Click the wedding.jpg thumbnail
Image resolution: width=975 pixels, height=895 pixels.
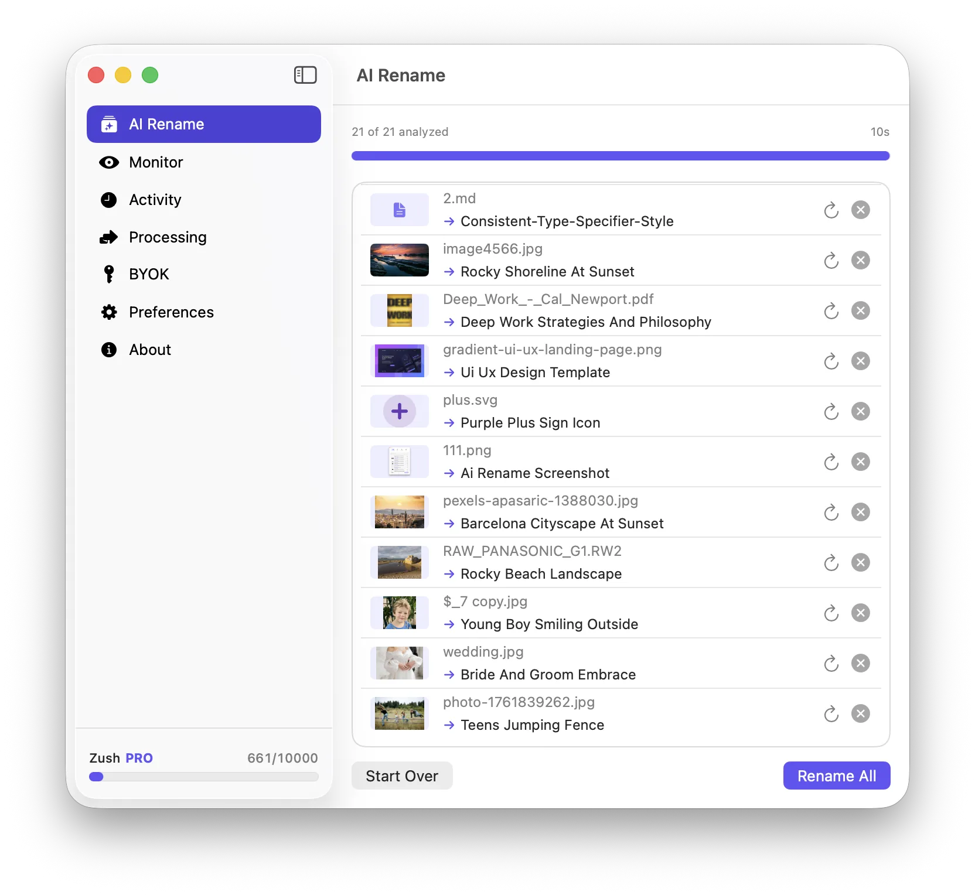coord(399,663)
